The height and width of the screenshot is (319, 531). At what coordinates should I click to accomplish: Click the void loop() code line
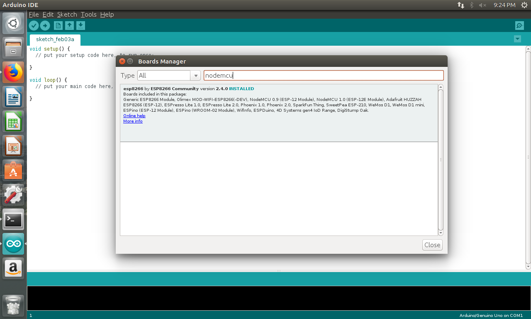click(x=48, y=80)
